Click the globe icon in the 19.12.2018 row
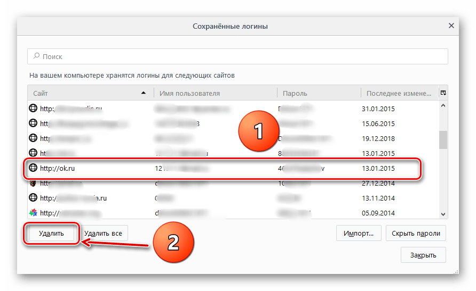 (x=33, y=138)
